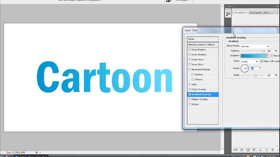Open the Navigator panel options menu
The width and height of the screenshot is (280, 157).
[x=276, y=14]
